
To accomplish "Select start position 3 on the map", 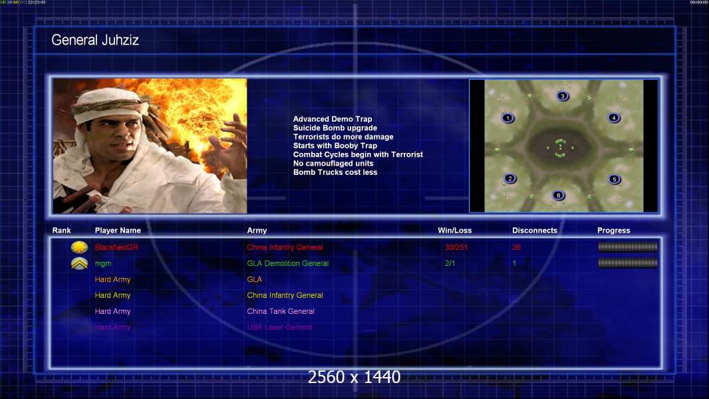I will coord(563,96).
